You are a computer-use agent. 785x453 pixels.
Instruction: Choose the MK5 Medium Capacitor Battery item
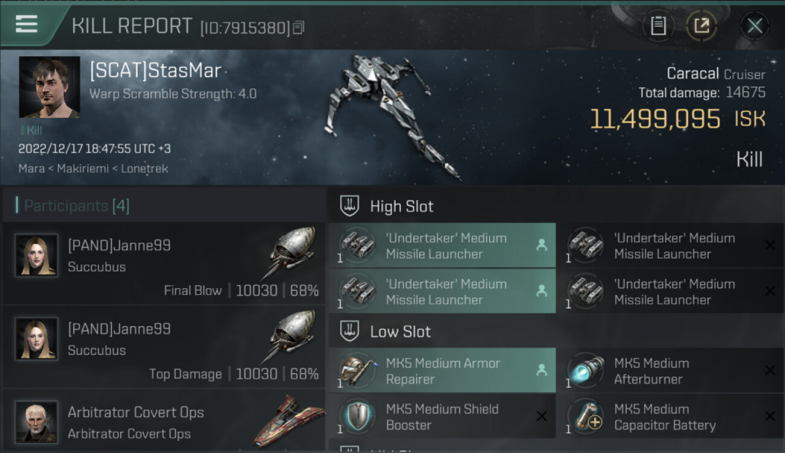[670, 417]
